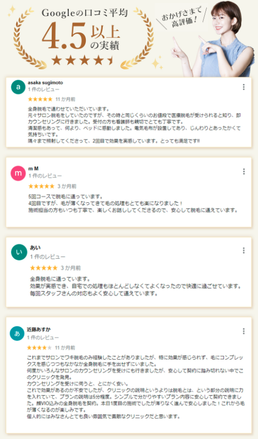Click the reviewer name 近藤あすか
This screenshot has width=258, height=439.
[38, 330]
